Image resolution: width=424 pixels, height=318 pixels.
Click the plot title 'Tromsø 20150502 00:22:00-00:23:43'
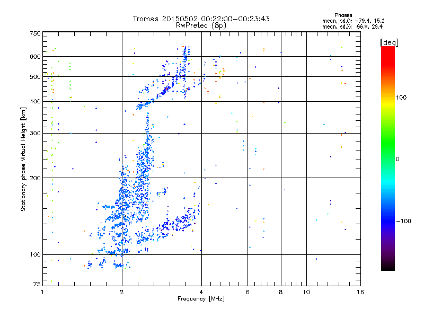[201, 19]
